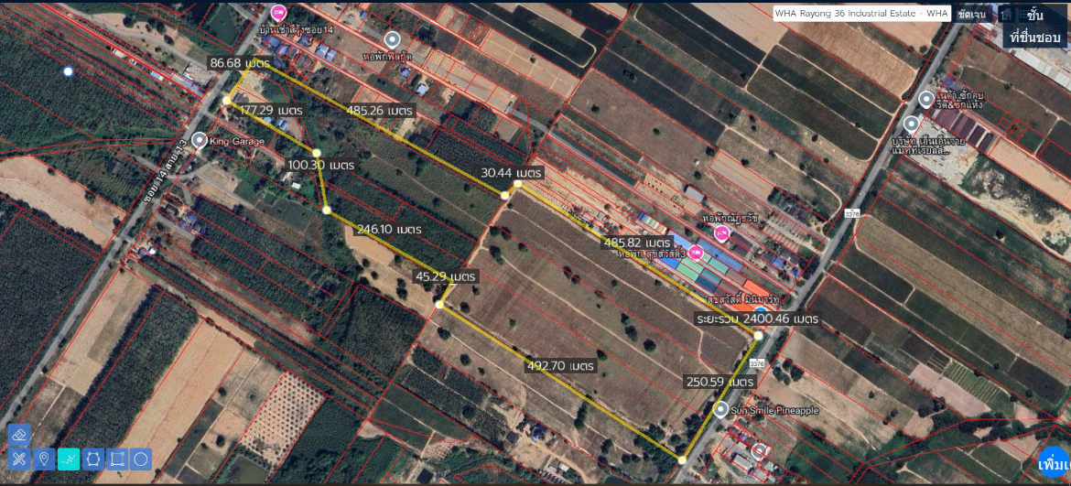
Task: Click the pink หอพักณัฐธวัช lodging marker
Action: pos(721,234)
